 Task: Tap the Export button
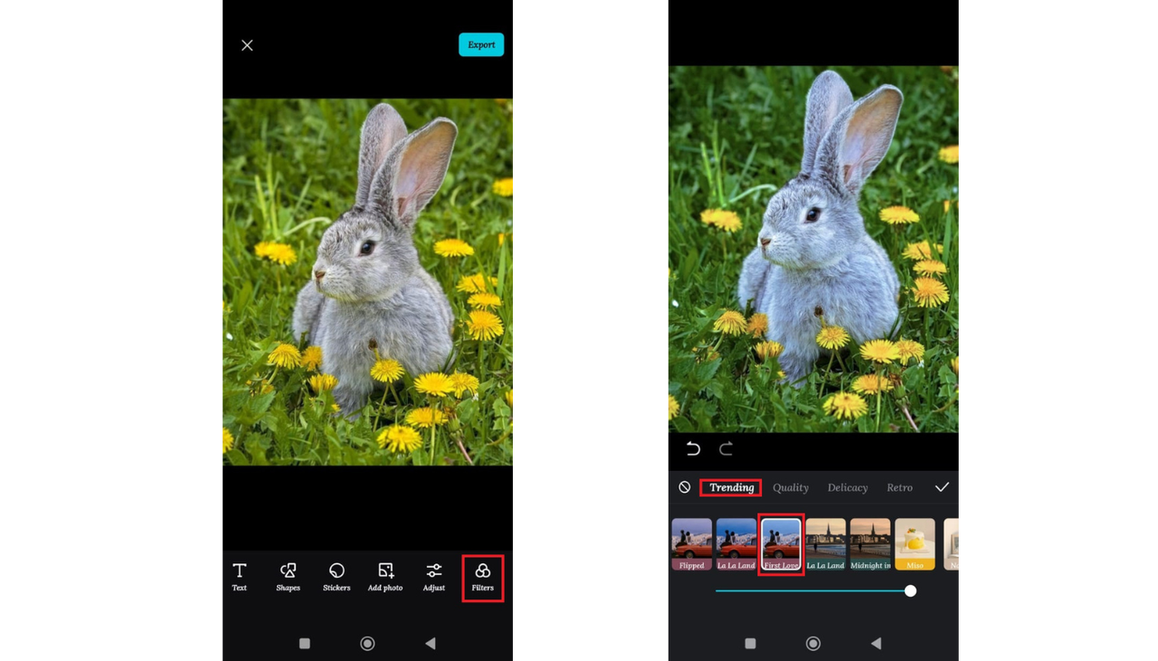click(481, 44)
